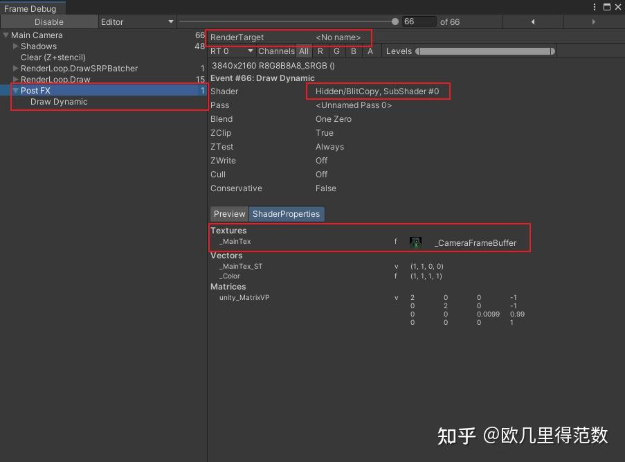Show all channels with the All button
The image size is (625, 462).
(304, 51)
